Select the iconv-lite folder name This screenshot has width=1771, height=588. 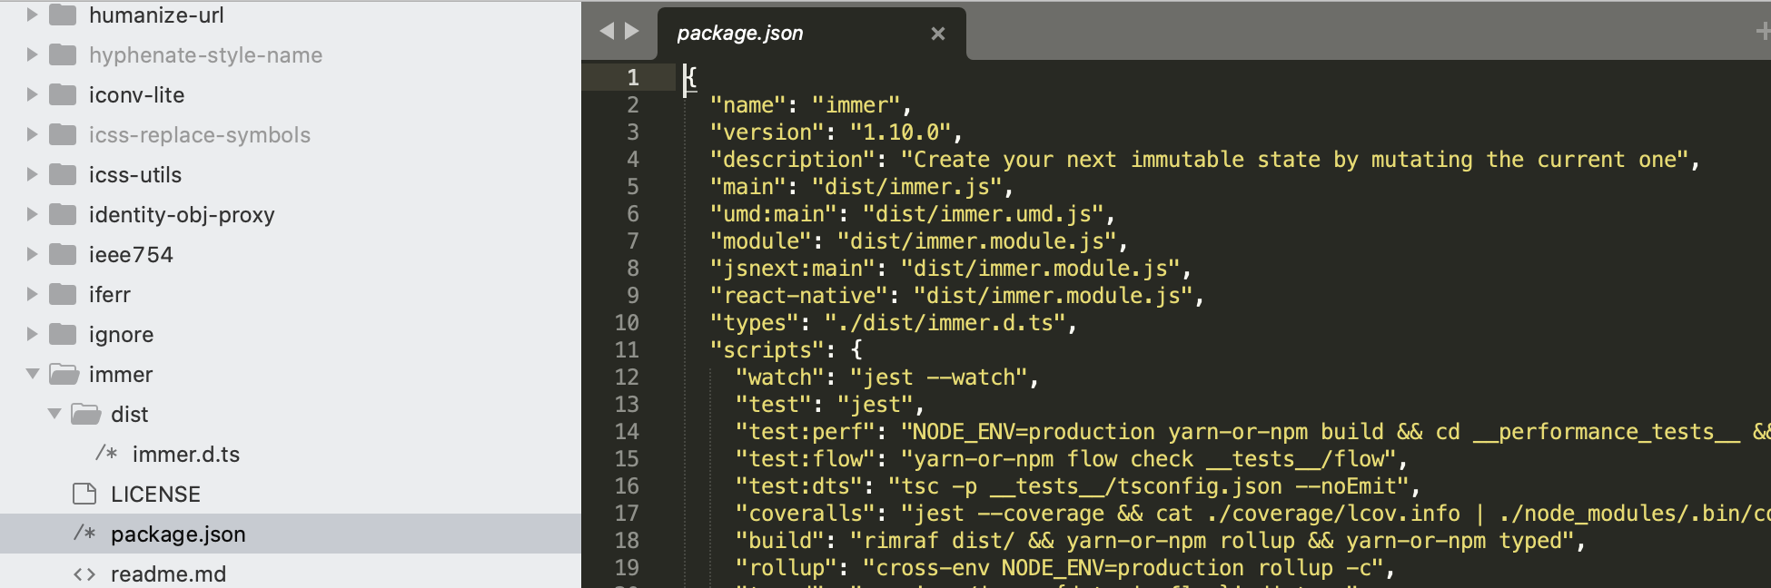136,94
